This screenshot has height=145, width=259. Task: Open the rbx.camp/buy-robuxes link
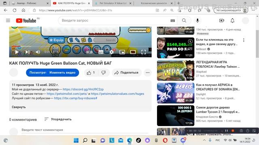[76, 98]
